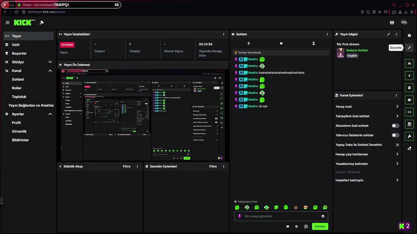
Task: Click the pin icon next to Kick logo
Action: pos(42,22)
